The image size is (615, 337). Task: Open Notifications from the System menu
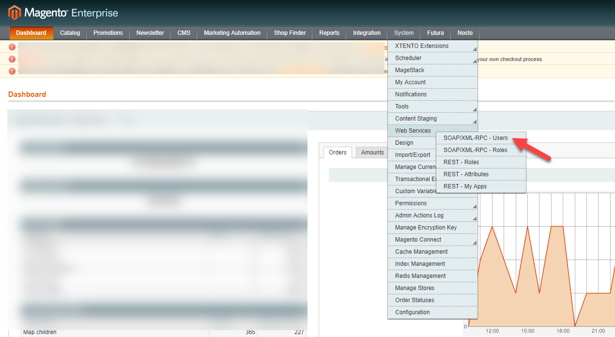[x=433, y=94]
